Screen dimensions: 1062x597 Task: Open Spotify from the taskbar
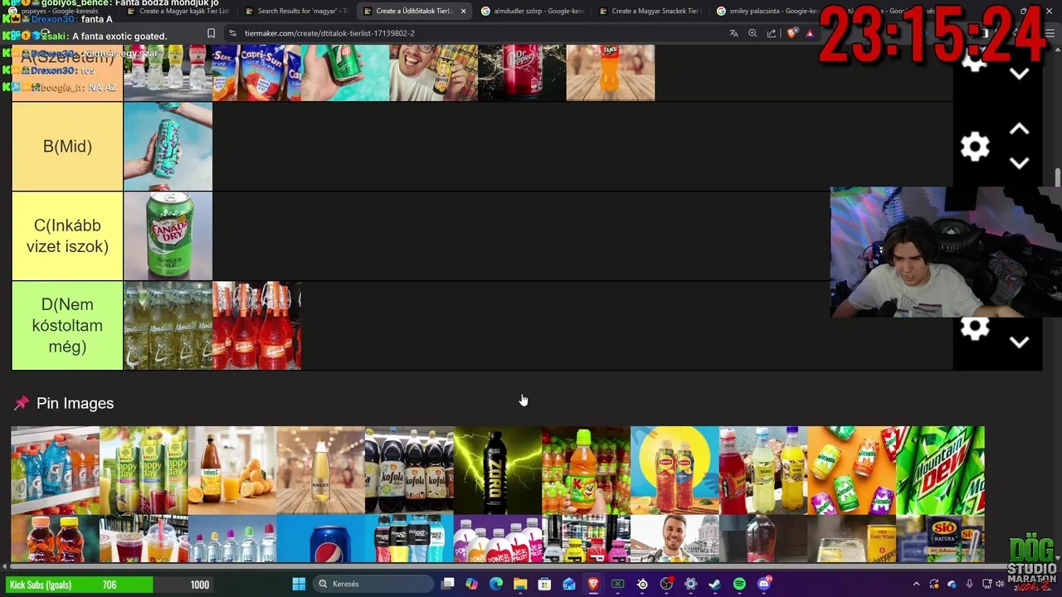coord(739,584)
